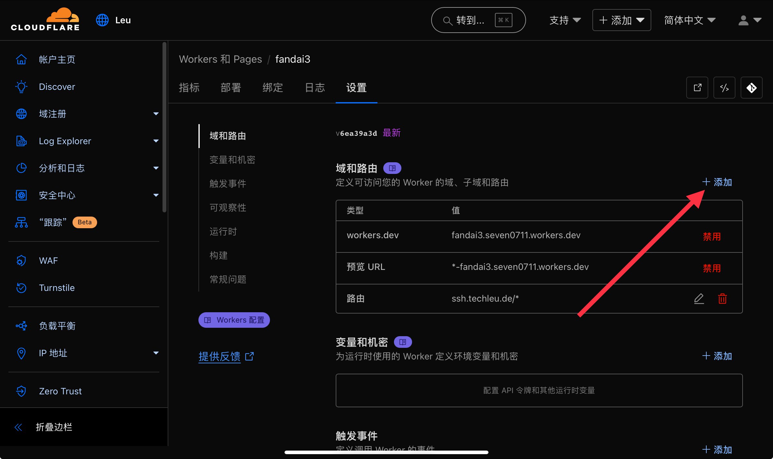Screen dimensions: 773x459
Task: Click the WAF shield icon
Action: point(21,261)
